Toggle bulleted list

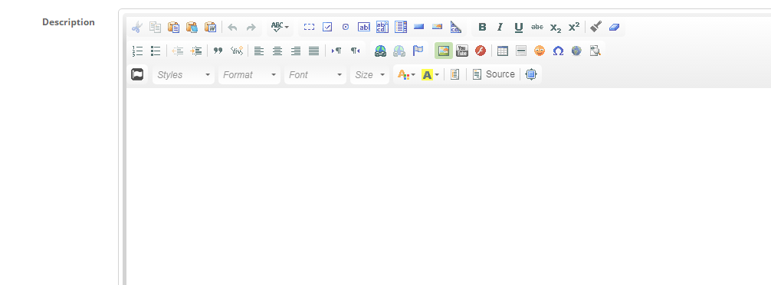point(156,51)
